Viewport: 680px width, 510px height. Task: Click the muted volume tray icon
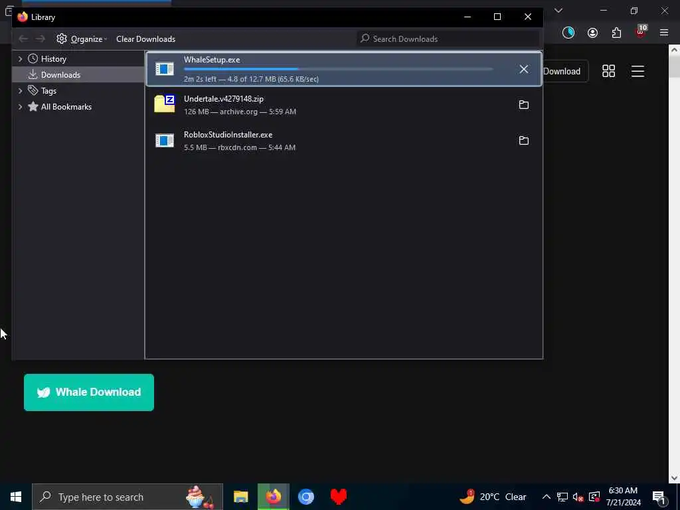click(x=578, y=497)
